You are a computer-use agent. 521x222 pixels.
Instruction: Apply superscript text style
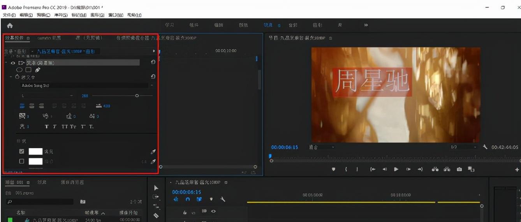pyautogui.click(x=83, y=126)
